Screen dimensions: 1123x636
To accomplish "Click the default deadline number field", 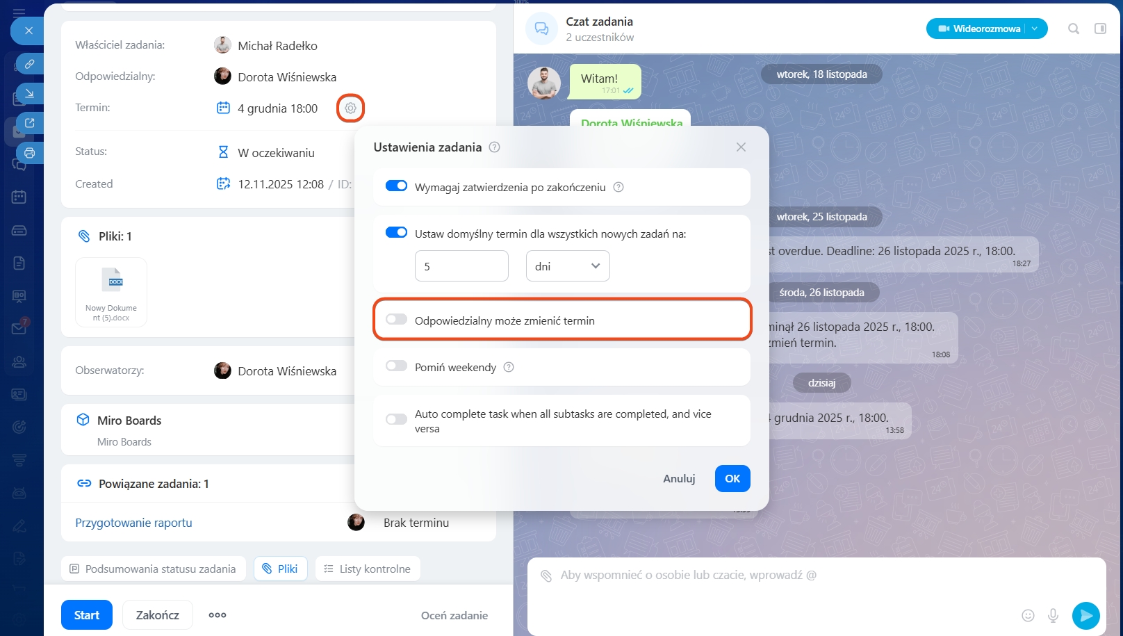I will click(461, 266).
